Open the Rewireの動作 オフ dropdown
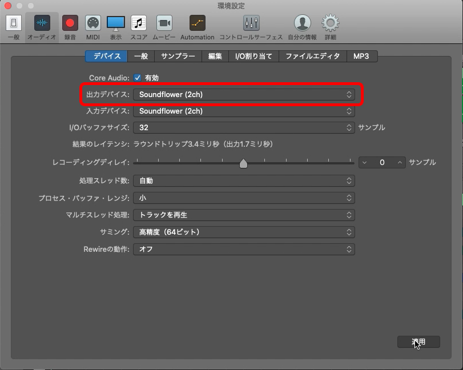This screenshot has height=370, width=463. coord(244,249)
